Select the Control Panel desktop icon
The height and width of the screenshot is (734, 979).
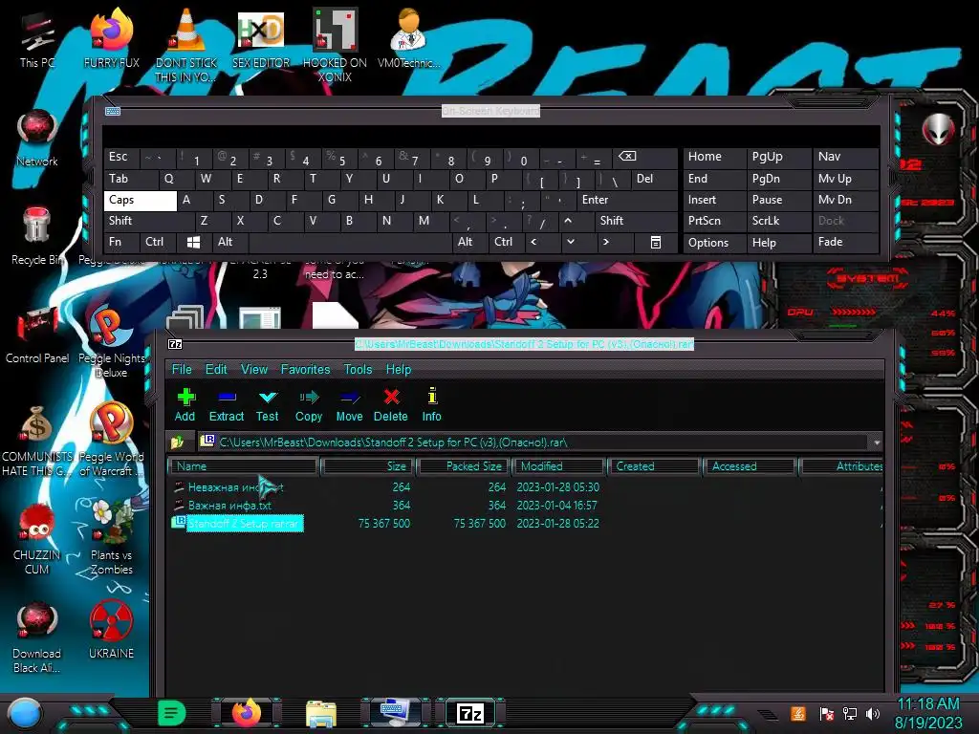pyautogui.click(x=37, y=335)
